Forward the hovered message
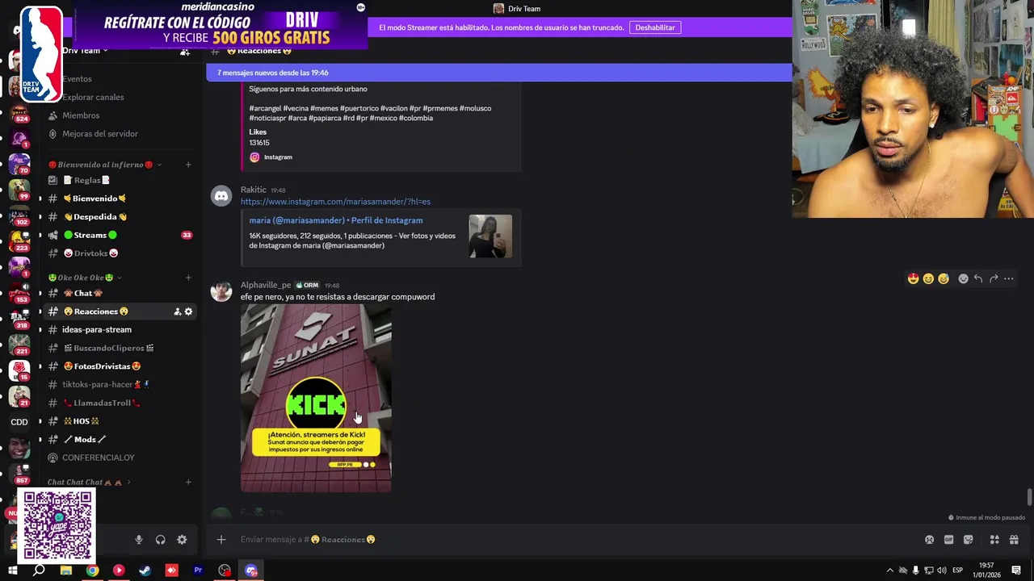Screen dimensions: 1034x581 pyautogui.click(x=994, y=278)
